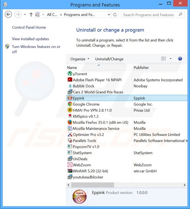Click the Adobe Flash Player icon
The width and height of the screenshot is (190, 209).
pyautogui.click(x=70, y=80)
